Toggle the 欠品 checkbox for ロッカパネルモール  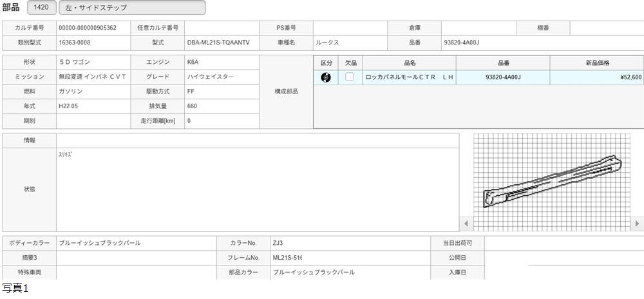click(x=350, y=77)
